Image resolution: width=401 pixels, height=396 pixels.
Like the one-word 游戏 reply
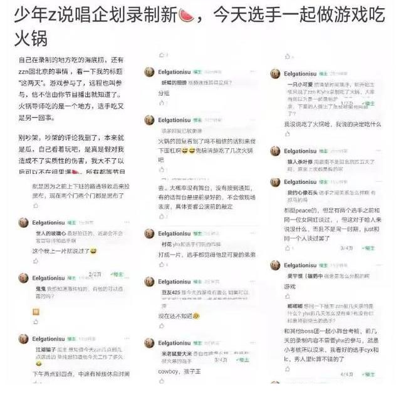pyautogui.click(x=288, y=297)
